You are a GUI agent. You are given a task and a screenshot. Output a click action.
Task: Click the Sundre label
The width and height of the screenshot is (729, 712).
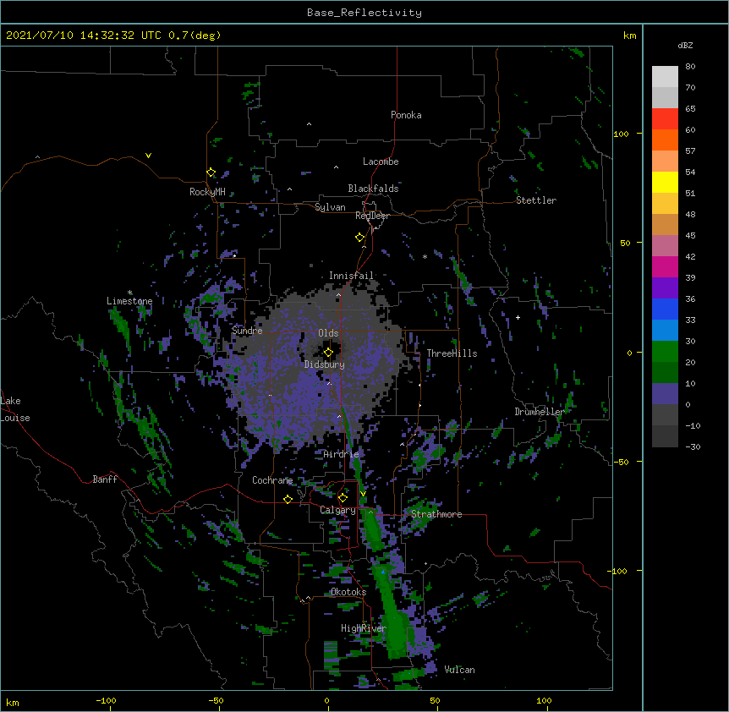point(247,331)
